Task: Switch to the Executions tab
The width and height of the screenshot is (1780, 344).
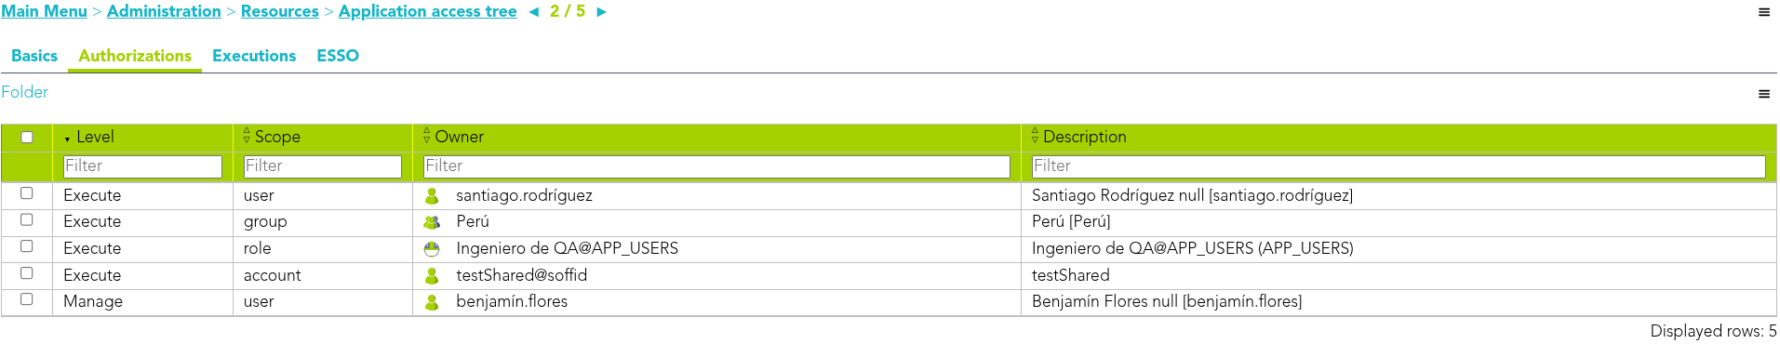Action: (254, 56)
